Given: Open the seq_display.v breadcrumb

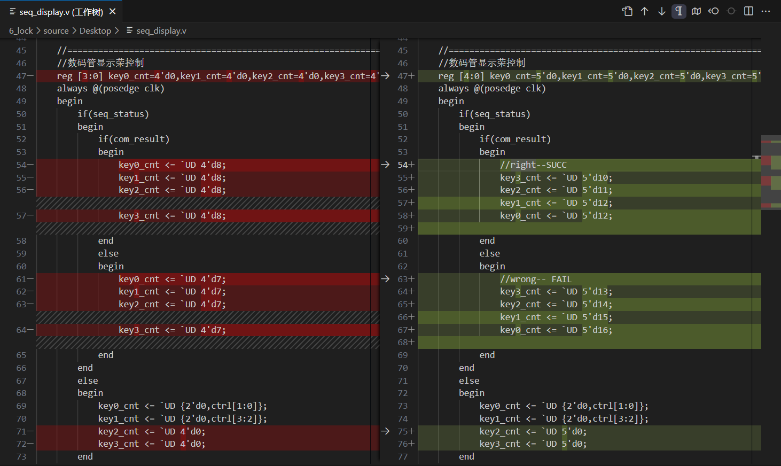Looking at the screenshot, I should pos(161,31).
